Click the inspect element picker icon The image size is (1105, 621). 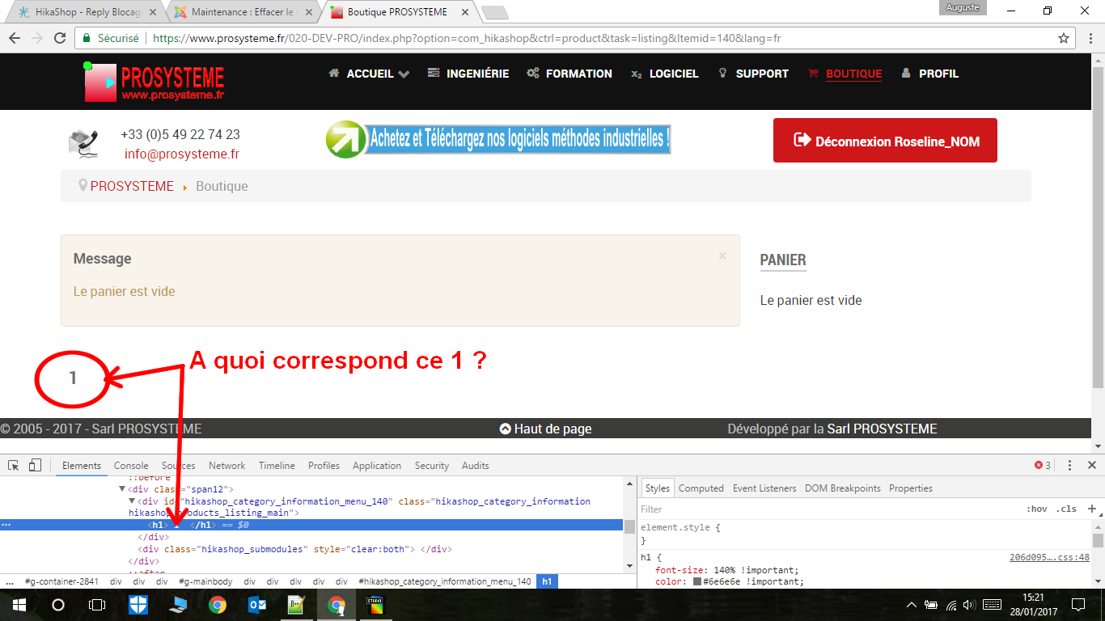tap(14, 465)
